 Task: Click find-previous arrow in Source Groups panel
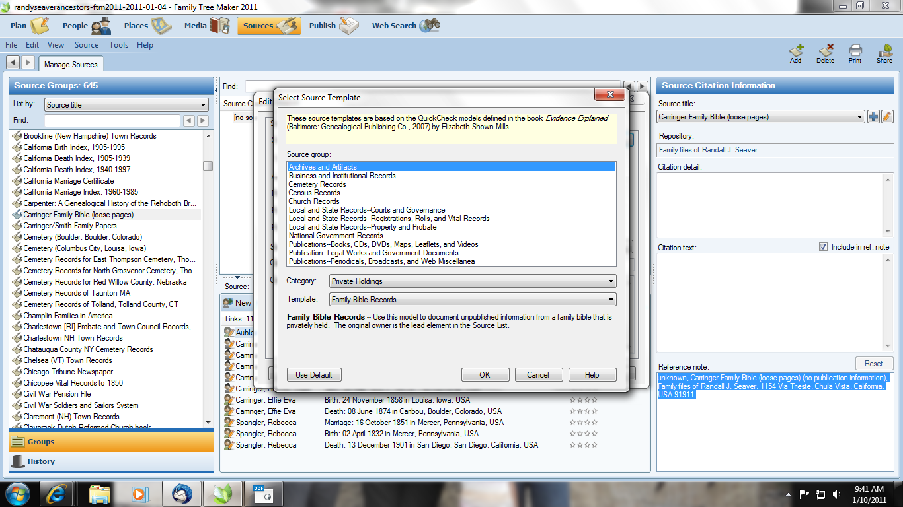point(189,121)
